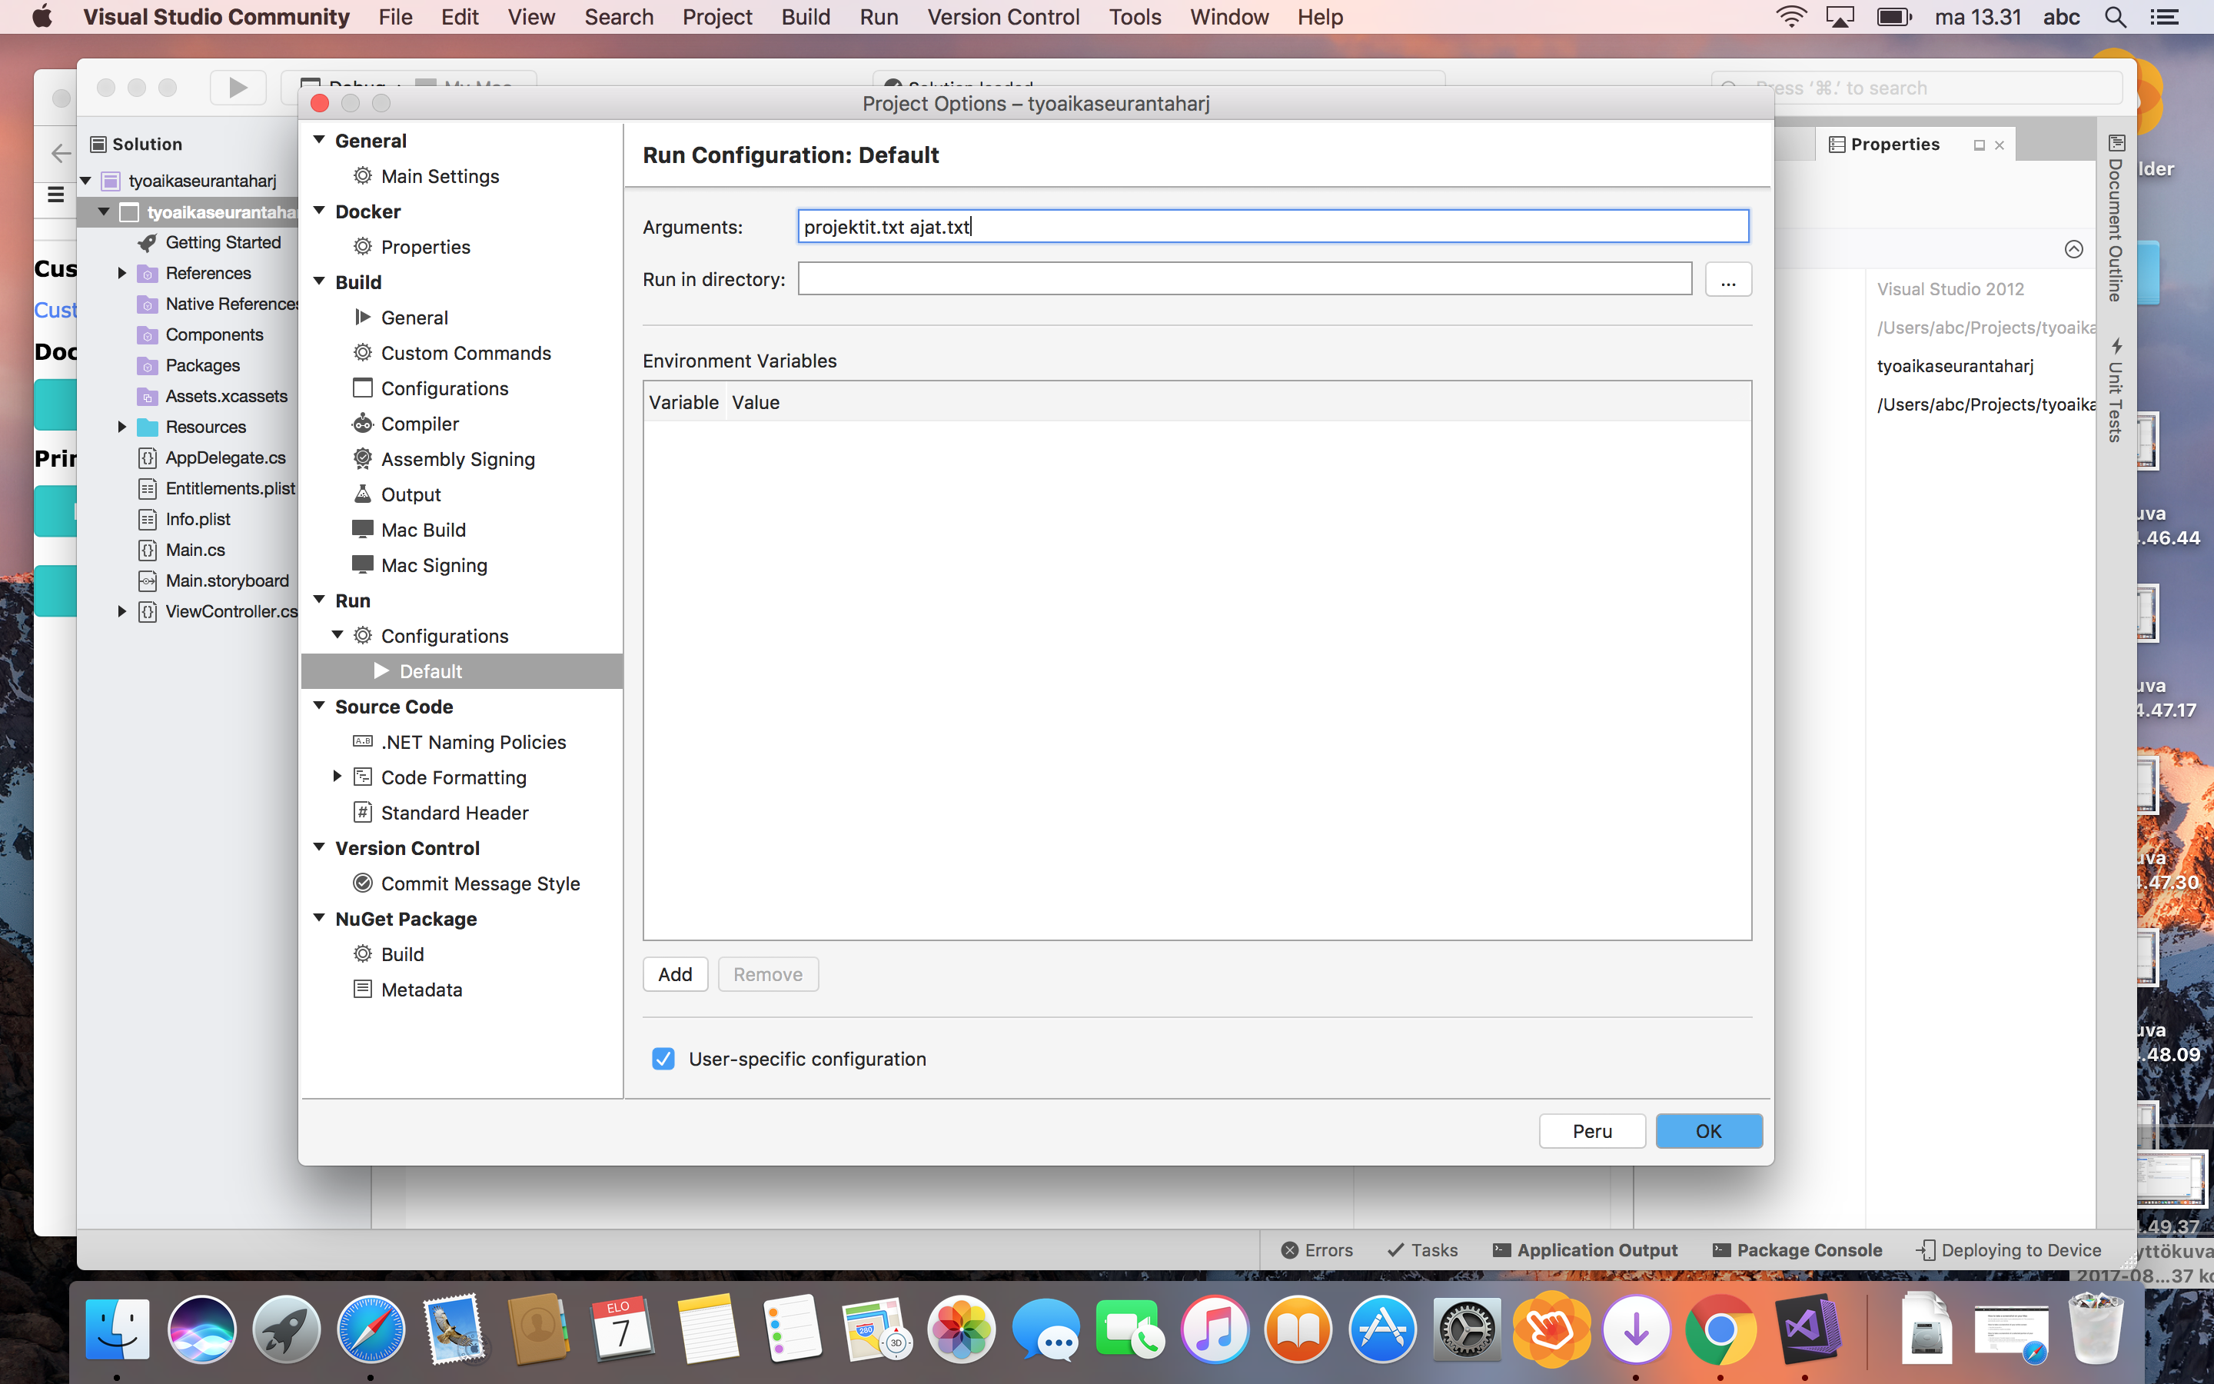Select the Default run configuration
The height and width of the screenshot is (1384, 2214).
point(462,671)
